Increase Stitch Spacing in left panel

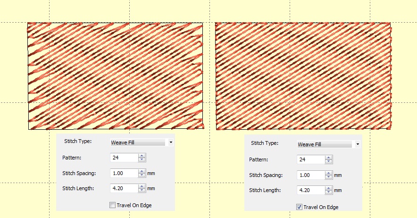[142, 171]
